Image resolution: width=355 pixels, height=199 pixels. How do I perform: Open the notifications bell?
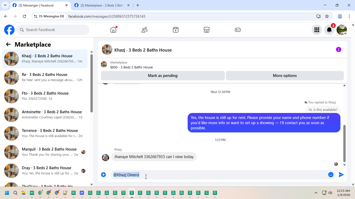tap(329, 30)
